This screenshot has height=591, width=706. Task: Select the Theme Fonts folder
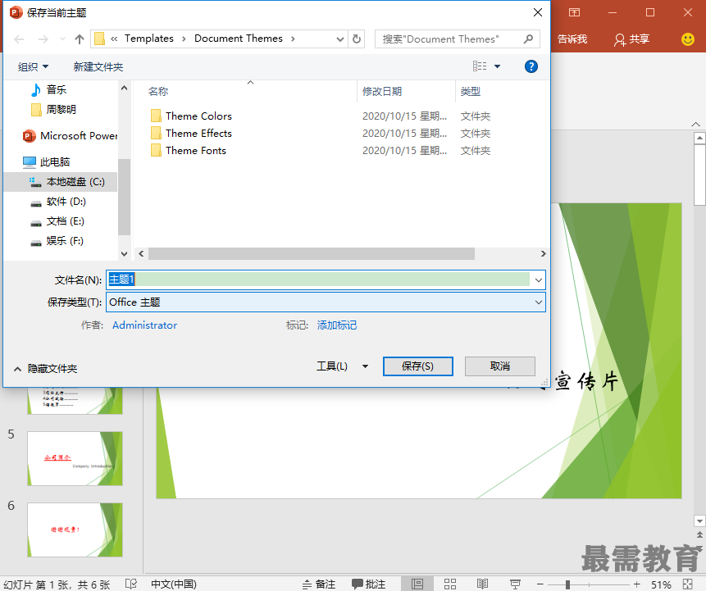pos(189,150)
